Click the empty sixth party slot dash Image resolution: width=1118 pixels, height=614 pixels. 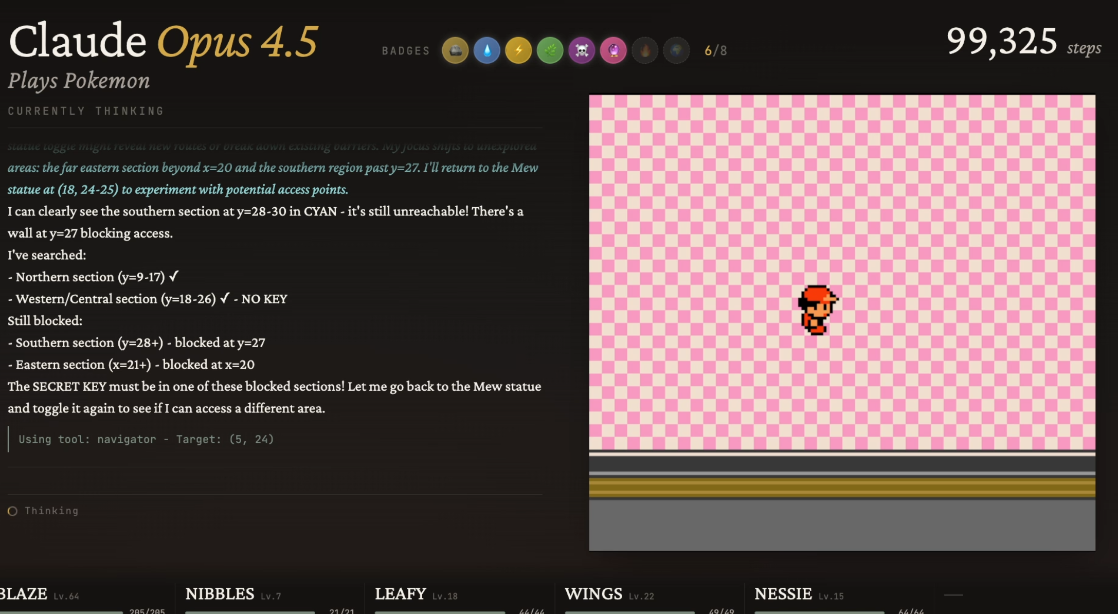coord(953,595)
